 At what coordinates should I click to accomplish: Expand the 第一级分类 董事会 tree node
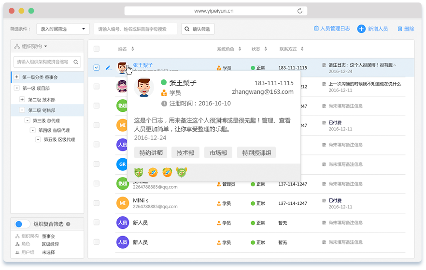click(17, 77)
